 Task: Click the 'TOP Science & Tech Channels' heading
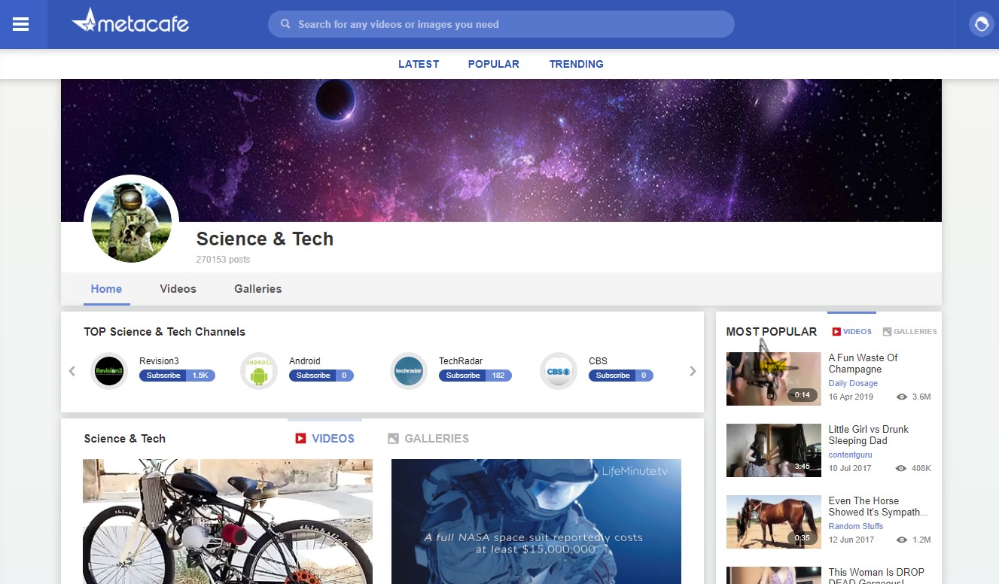[165, 332]
